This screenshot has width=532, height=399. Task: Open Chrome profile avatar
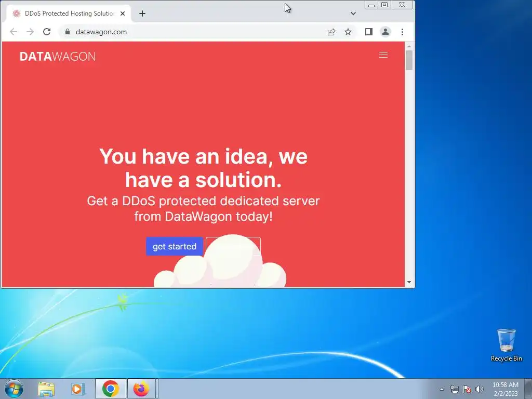385,32
